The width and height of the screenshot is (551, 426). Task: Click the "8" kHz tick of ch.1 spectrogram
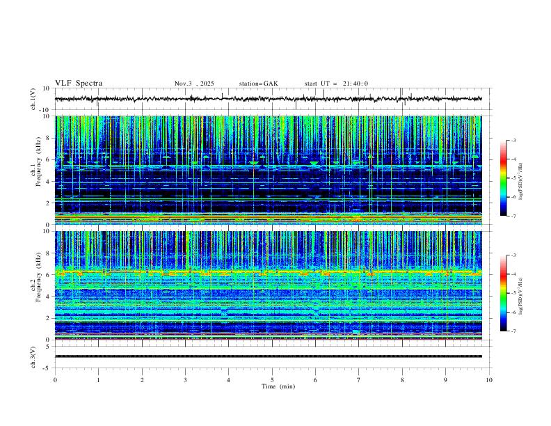click(49, 138)
